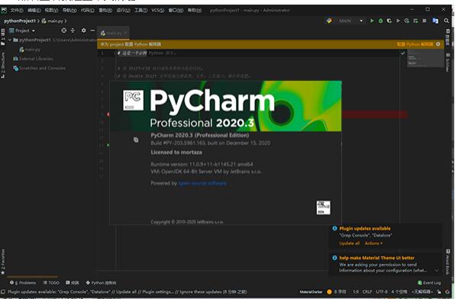
Task: Click the configure Python interpreter link in banner
Action: (415, 44)
